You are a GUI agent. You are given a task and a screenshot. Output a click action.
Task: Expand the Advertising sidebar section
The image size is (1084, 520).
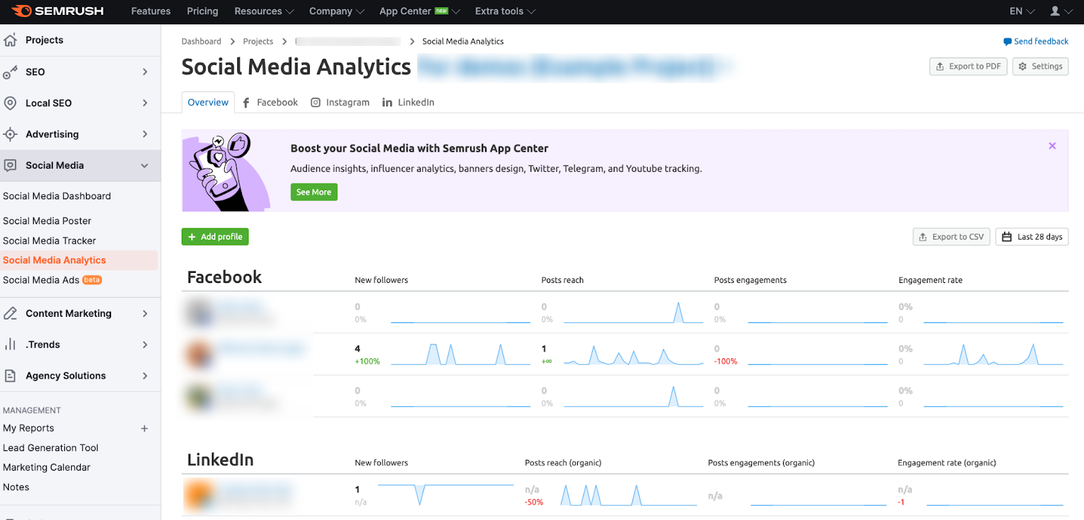(x=145, y=134)
